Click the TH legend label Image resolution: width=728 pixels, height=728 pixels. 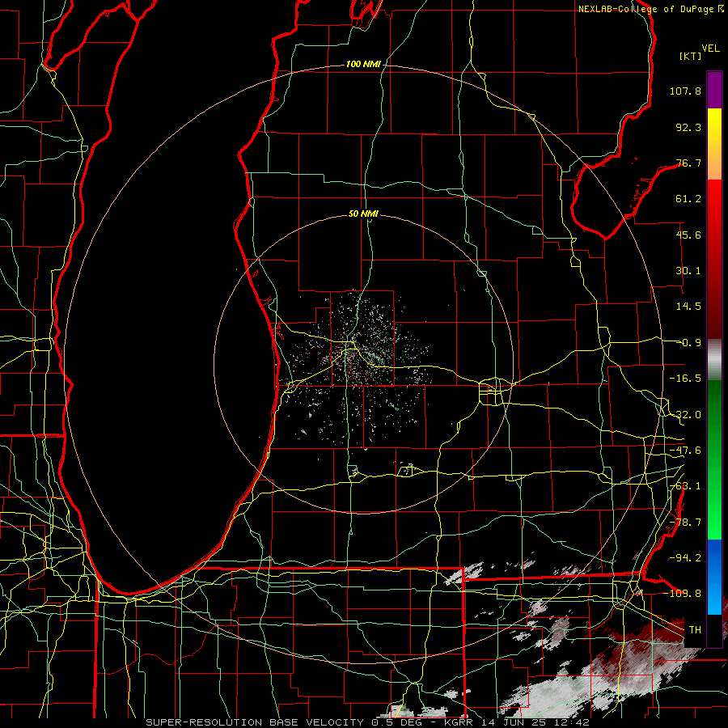click(695, 629)
